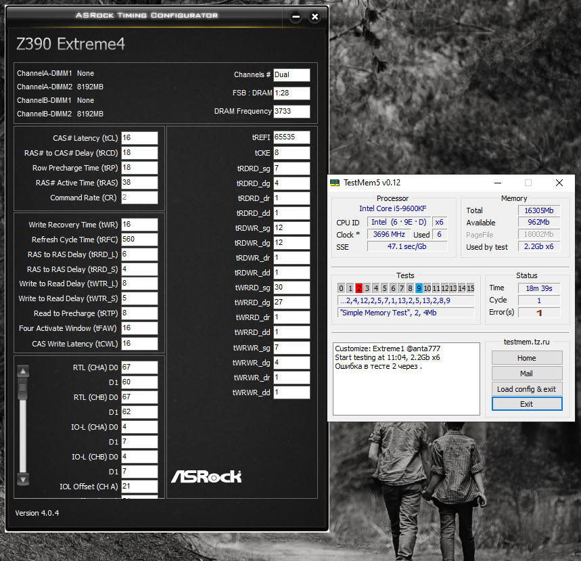Click the CAS# Latency (tCL) field
Viewport: 581px width, 561px height.
tap(140, 138)
